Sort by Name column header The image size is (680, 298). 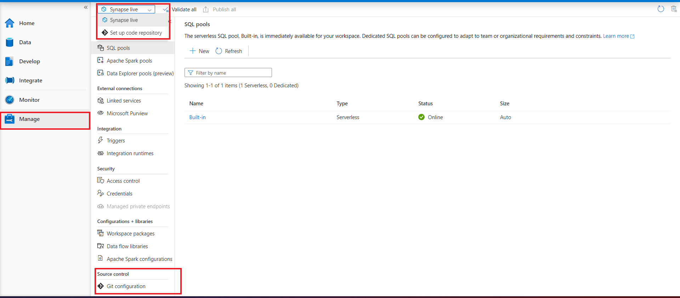pos(196,104)
